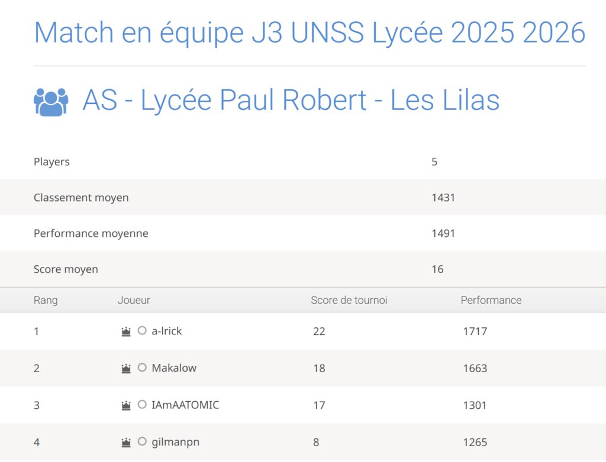This screenshot has height=462, width=606.
Task: Open the Match en équipe J3 UNSS tournament title
Action: (x=310, y=32)
